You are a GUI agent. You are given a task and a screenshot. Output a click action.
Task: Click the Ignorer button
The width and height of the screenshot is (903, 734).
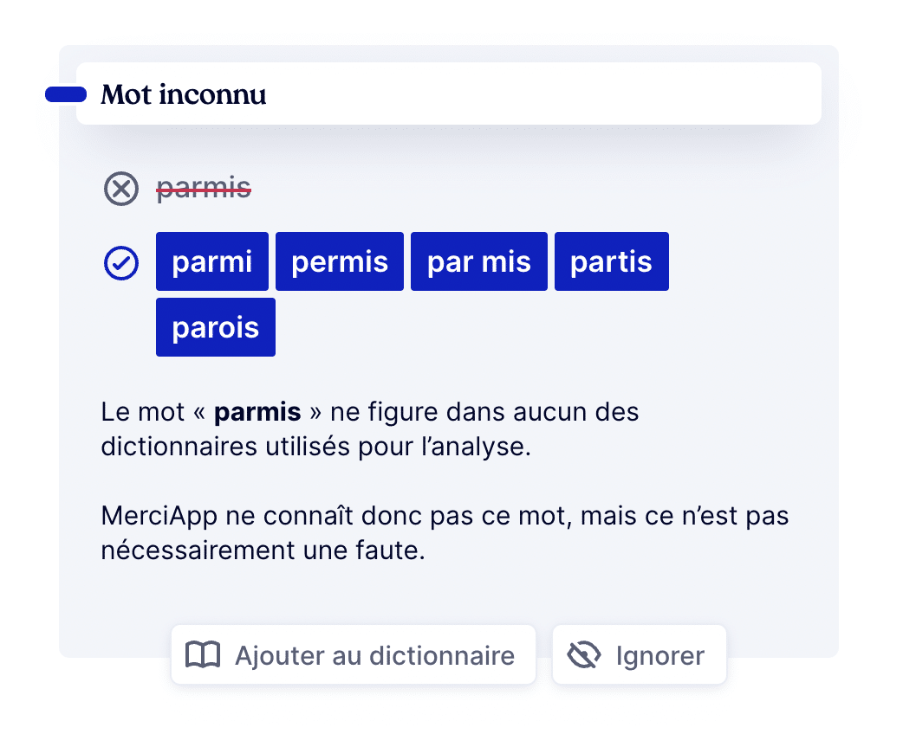click(x=639, y=655)
